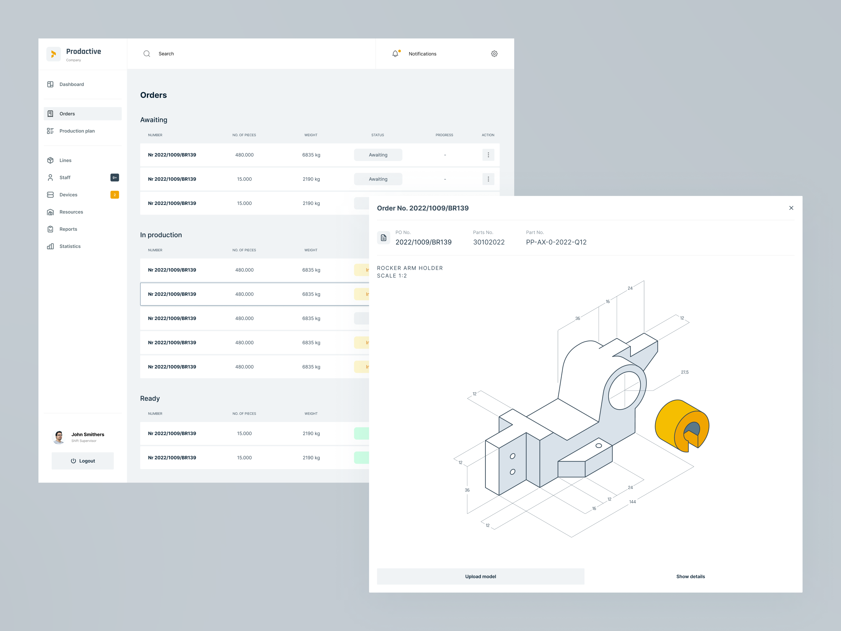Toggle the Awaiting status badge on the first order
Screen dimensions: 841x631
point(378,155)
